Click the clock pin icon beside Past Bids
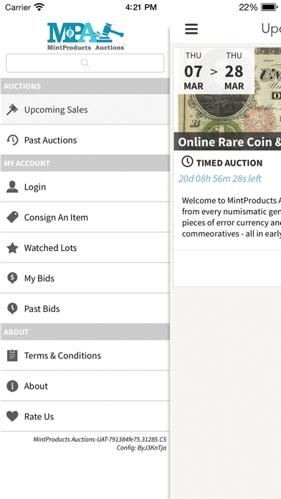Viewport: 281px width, 499px height. pos(12,309)
